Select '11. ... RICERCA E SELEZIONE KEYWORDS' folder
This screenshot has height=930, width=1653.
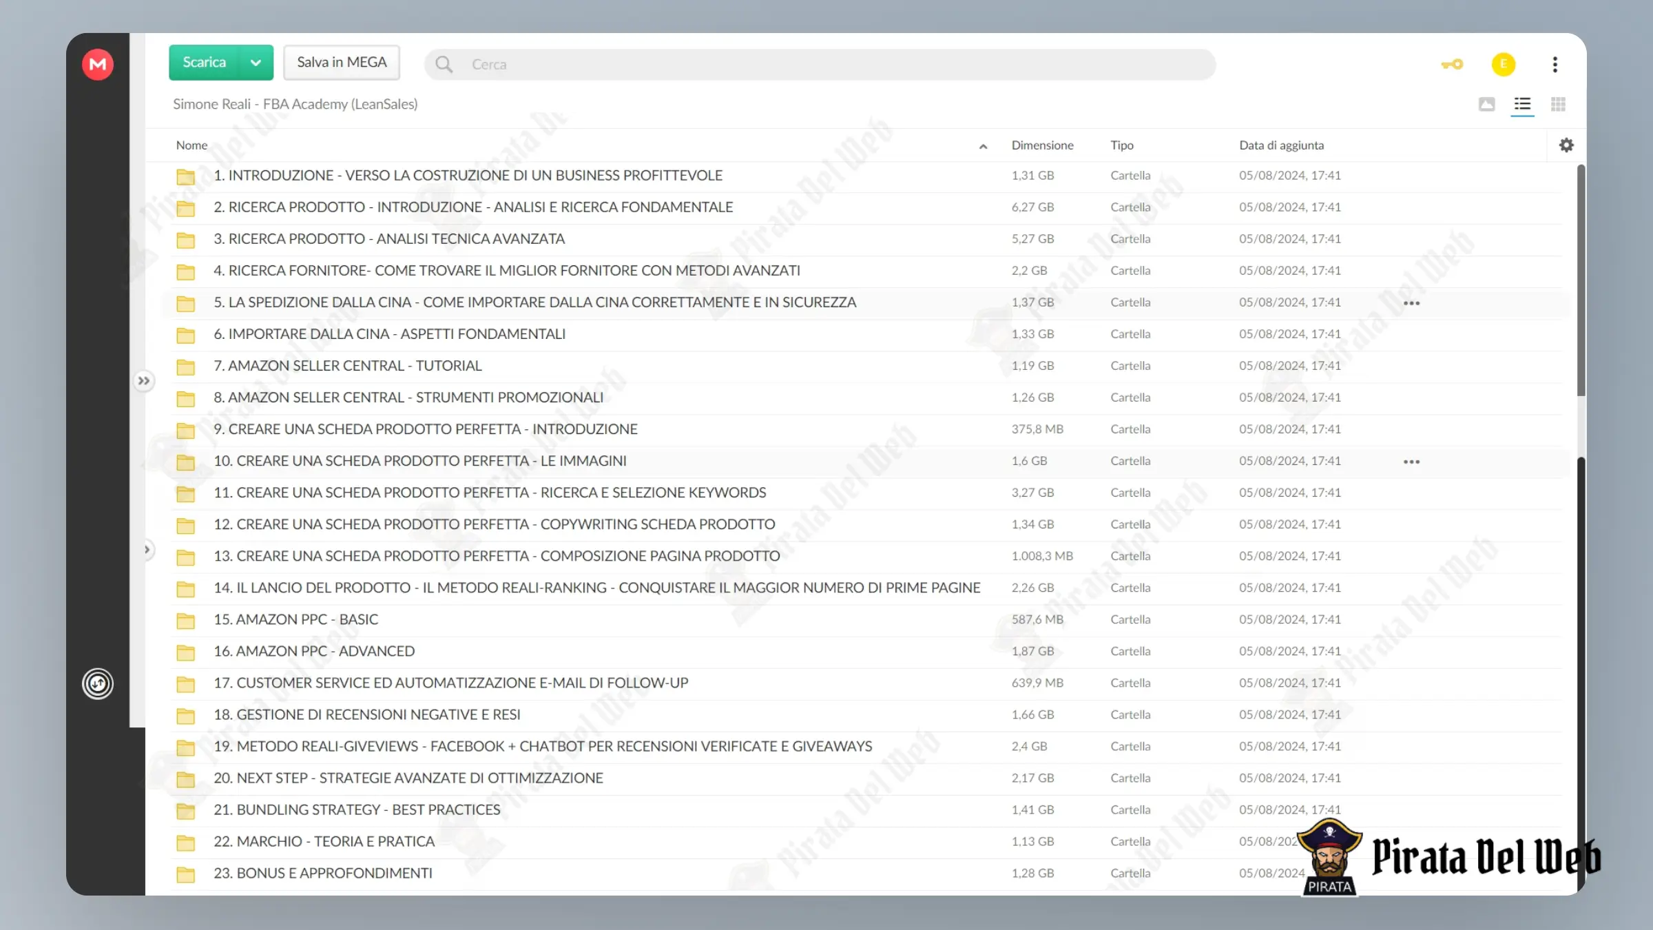pyautogui.click(x=490, y=493)
